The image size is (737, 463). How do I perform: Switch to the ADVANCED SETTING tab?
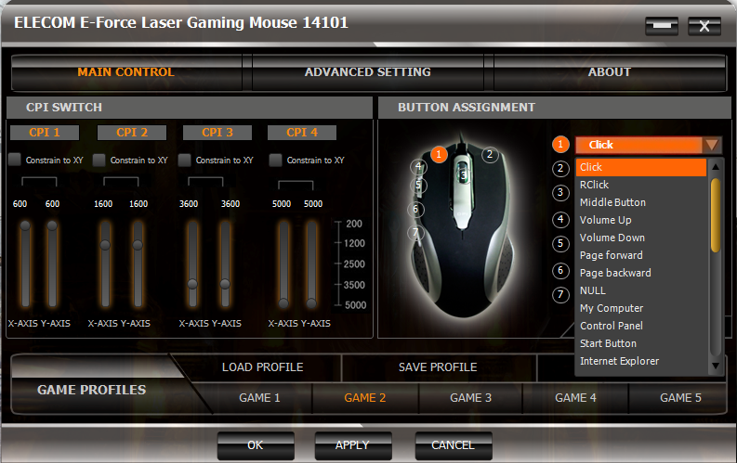(367, 72)
